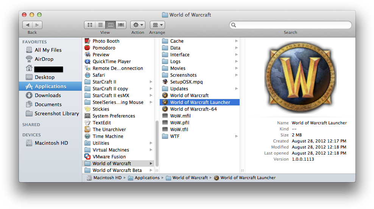The image size is (374, 209).
Task: Expand WTF folder arrow
Action: pyautogui.click(x=236, y=136)
